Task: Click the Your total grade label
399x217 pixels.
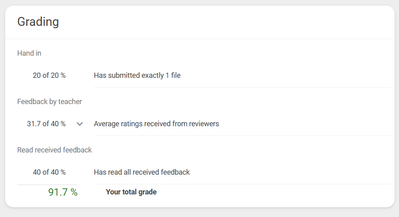Action: (131, 192)
